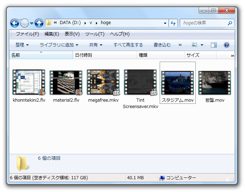Click the コンピューター icon in status bar
Viewport: 245px width, 192px height.
pyautogui.click(x=162, y=178)
